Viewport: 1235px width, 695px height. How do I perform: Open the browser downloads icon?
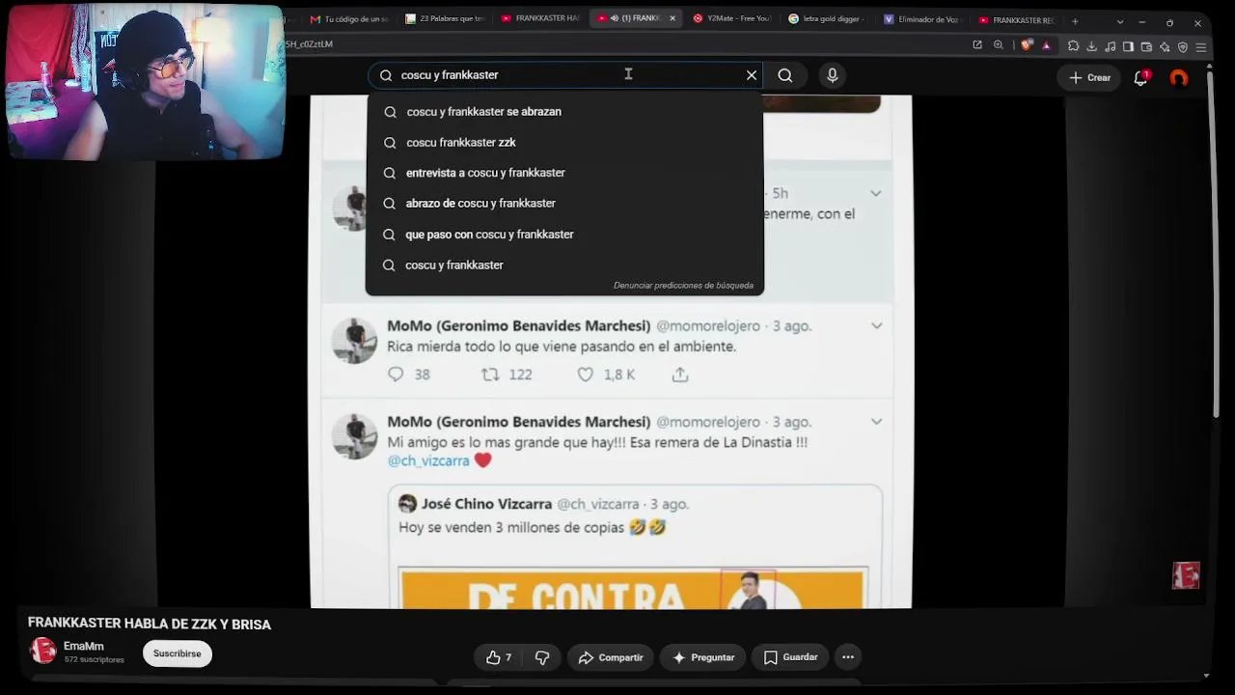tap(1091, 46)
